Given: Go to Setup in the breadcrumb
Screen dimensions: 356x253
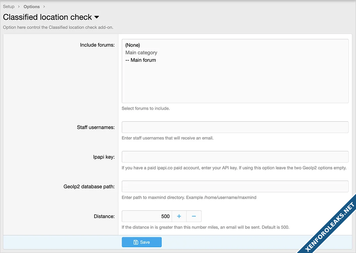Looking at the screenshot, I should (9, 7).
